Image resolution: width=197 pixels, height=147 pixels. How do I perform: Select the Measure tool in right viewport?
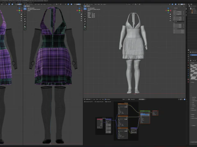85,27
